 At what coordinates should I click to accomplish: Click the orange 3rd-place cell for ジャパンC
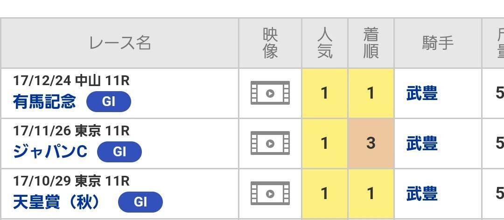(371, 143)
